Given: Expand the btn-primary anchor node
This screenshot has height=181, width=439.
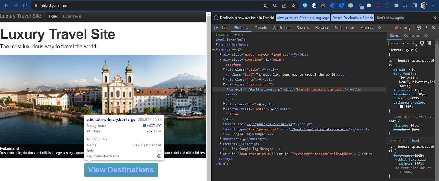Looking at the screenshot, I should click(227, 89).
